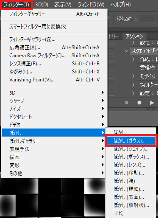
Task: Expand the ぼかしギャラリー submenu
Action: click(x=54, y=141)
